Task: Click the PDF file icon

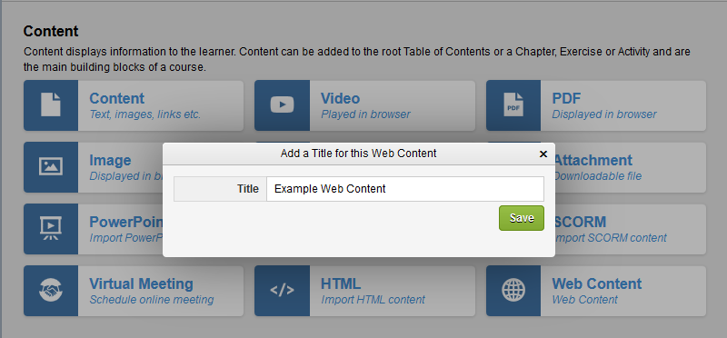Action: pyautogui.click(x=513, y=104)
